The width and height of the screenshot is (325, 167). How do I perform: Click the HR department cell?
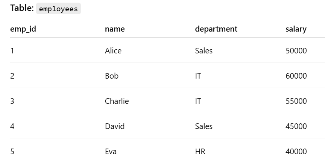[200, 152]
